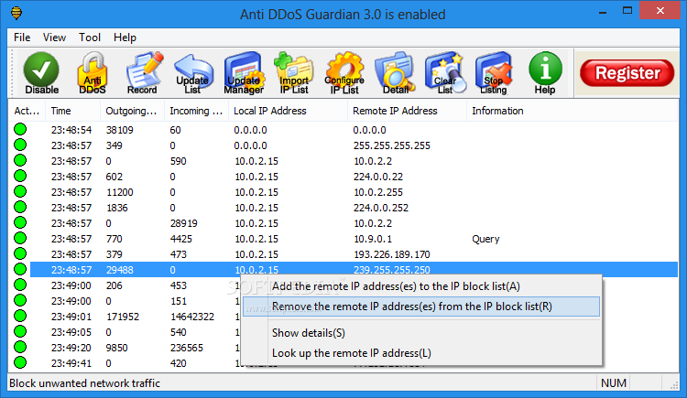Viewport: 687px width, 398px height.
Task: Click green status dot of 23:49:20 row
Action: pyautogui.click(x=20, y=347)
